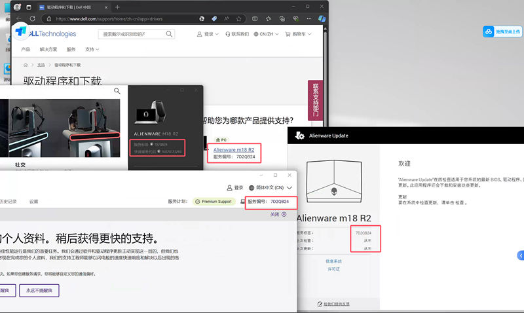The width and height of the screenshot is (524, 313).
Task: Open the 服务 menu on Dell site
Action: pos(71,50)
